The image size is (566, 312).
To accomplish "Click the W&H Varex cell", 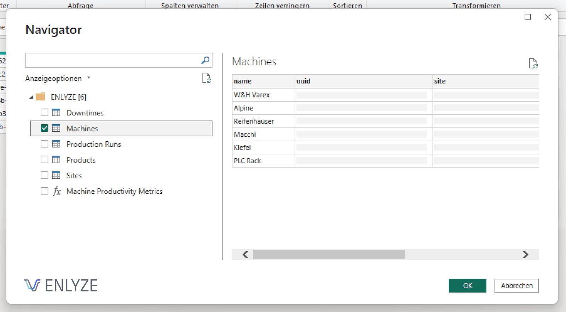I will click(264, 95).
